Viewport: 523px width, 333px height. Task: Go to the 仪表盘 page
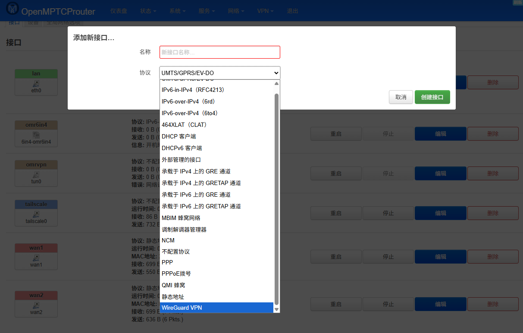pos(119,11)
